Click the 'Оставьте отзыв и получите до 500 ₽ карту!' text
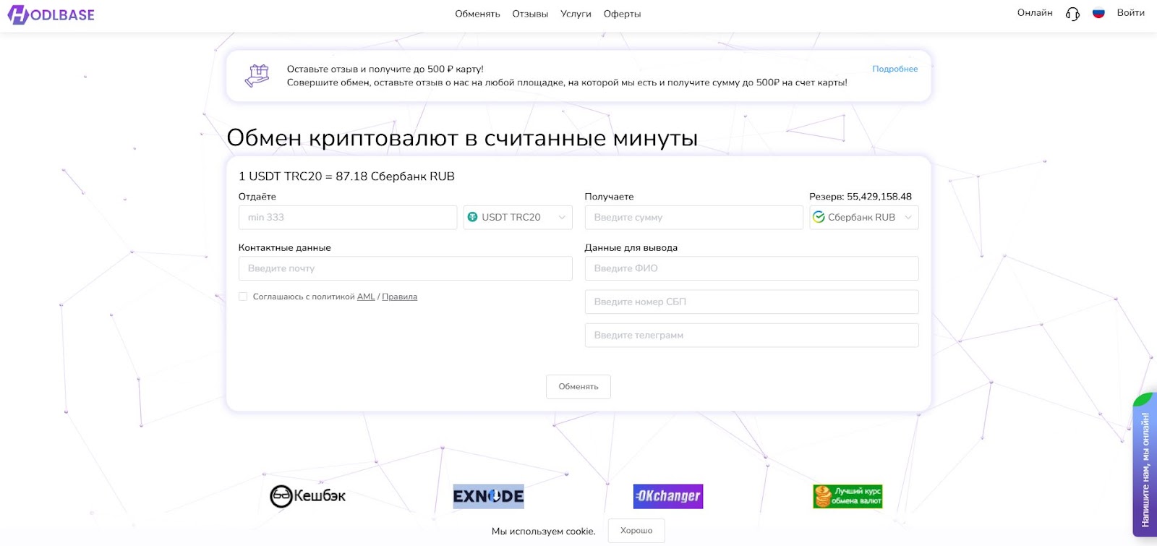The image size is (1157, 546). (385, 69)
